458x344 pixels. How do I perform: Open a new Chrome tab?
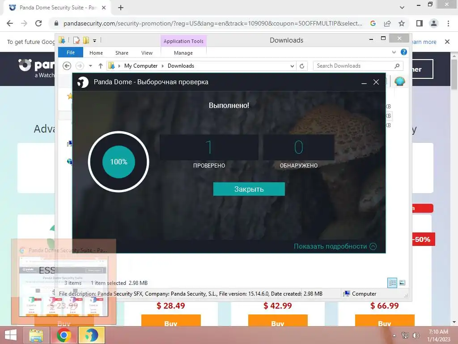121,8
